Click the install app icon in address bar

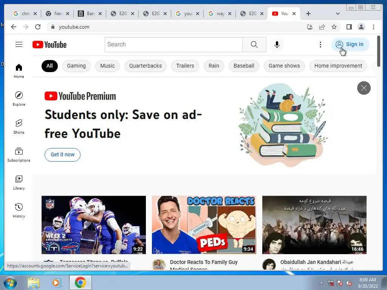[310, 27]
